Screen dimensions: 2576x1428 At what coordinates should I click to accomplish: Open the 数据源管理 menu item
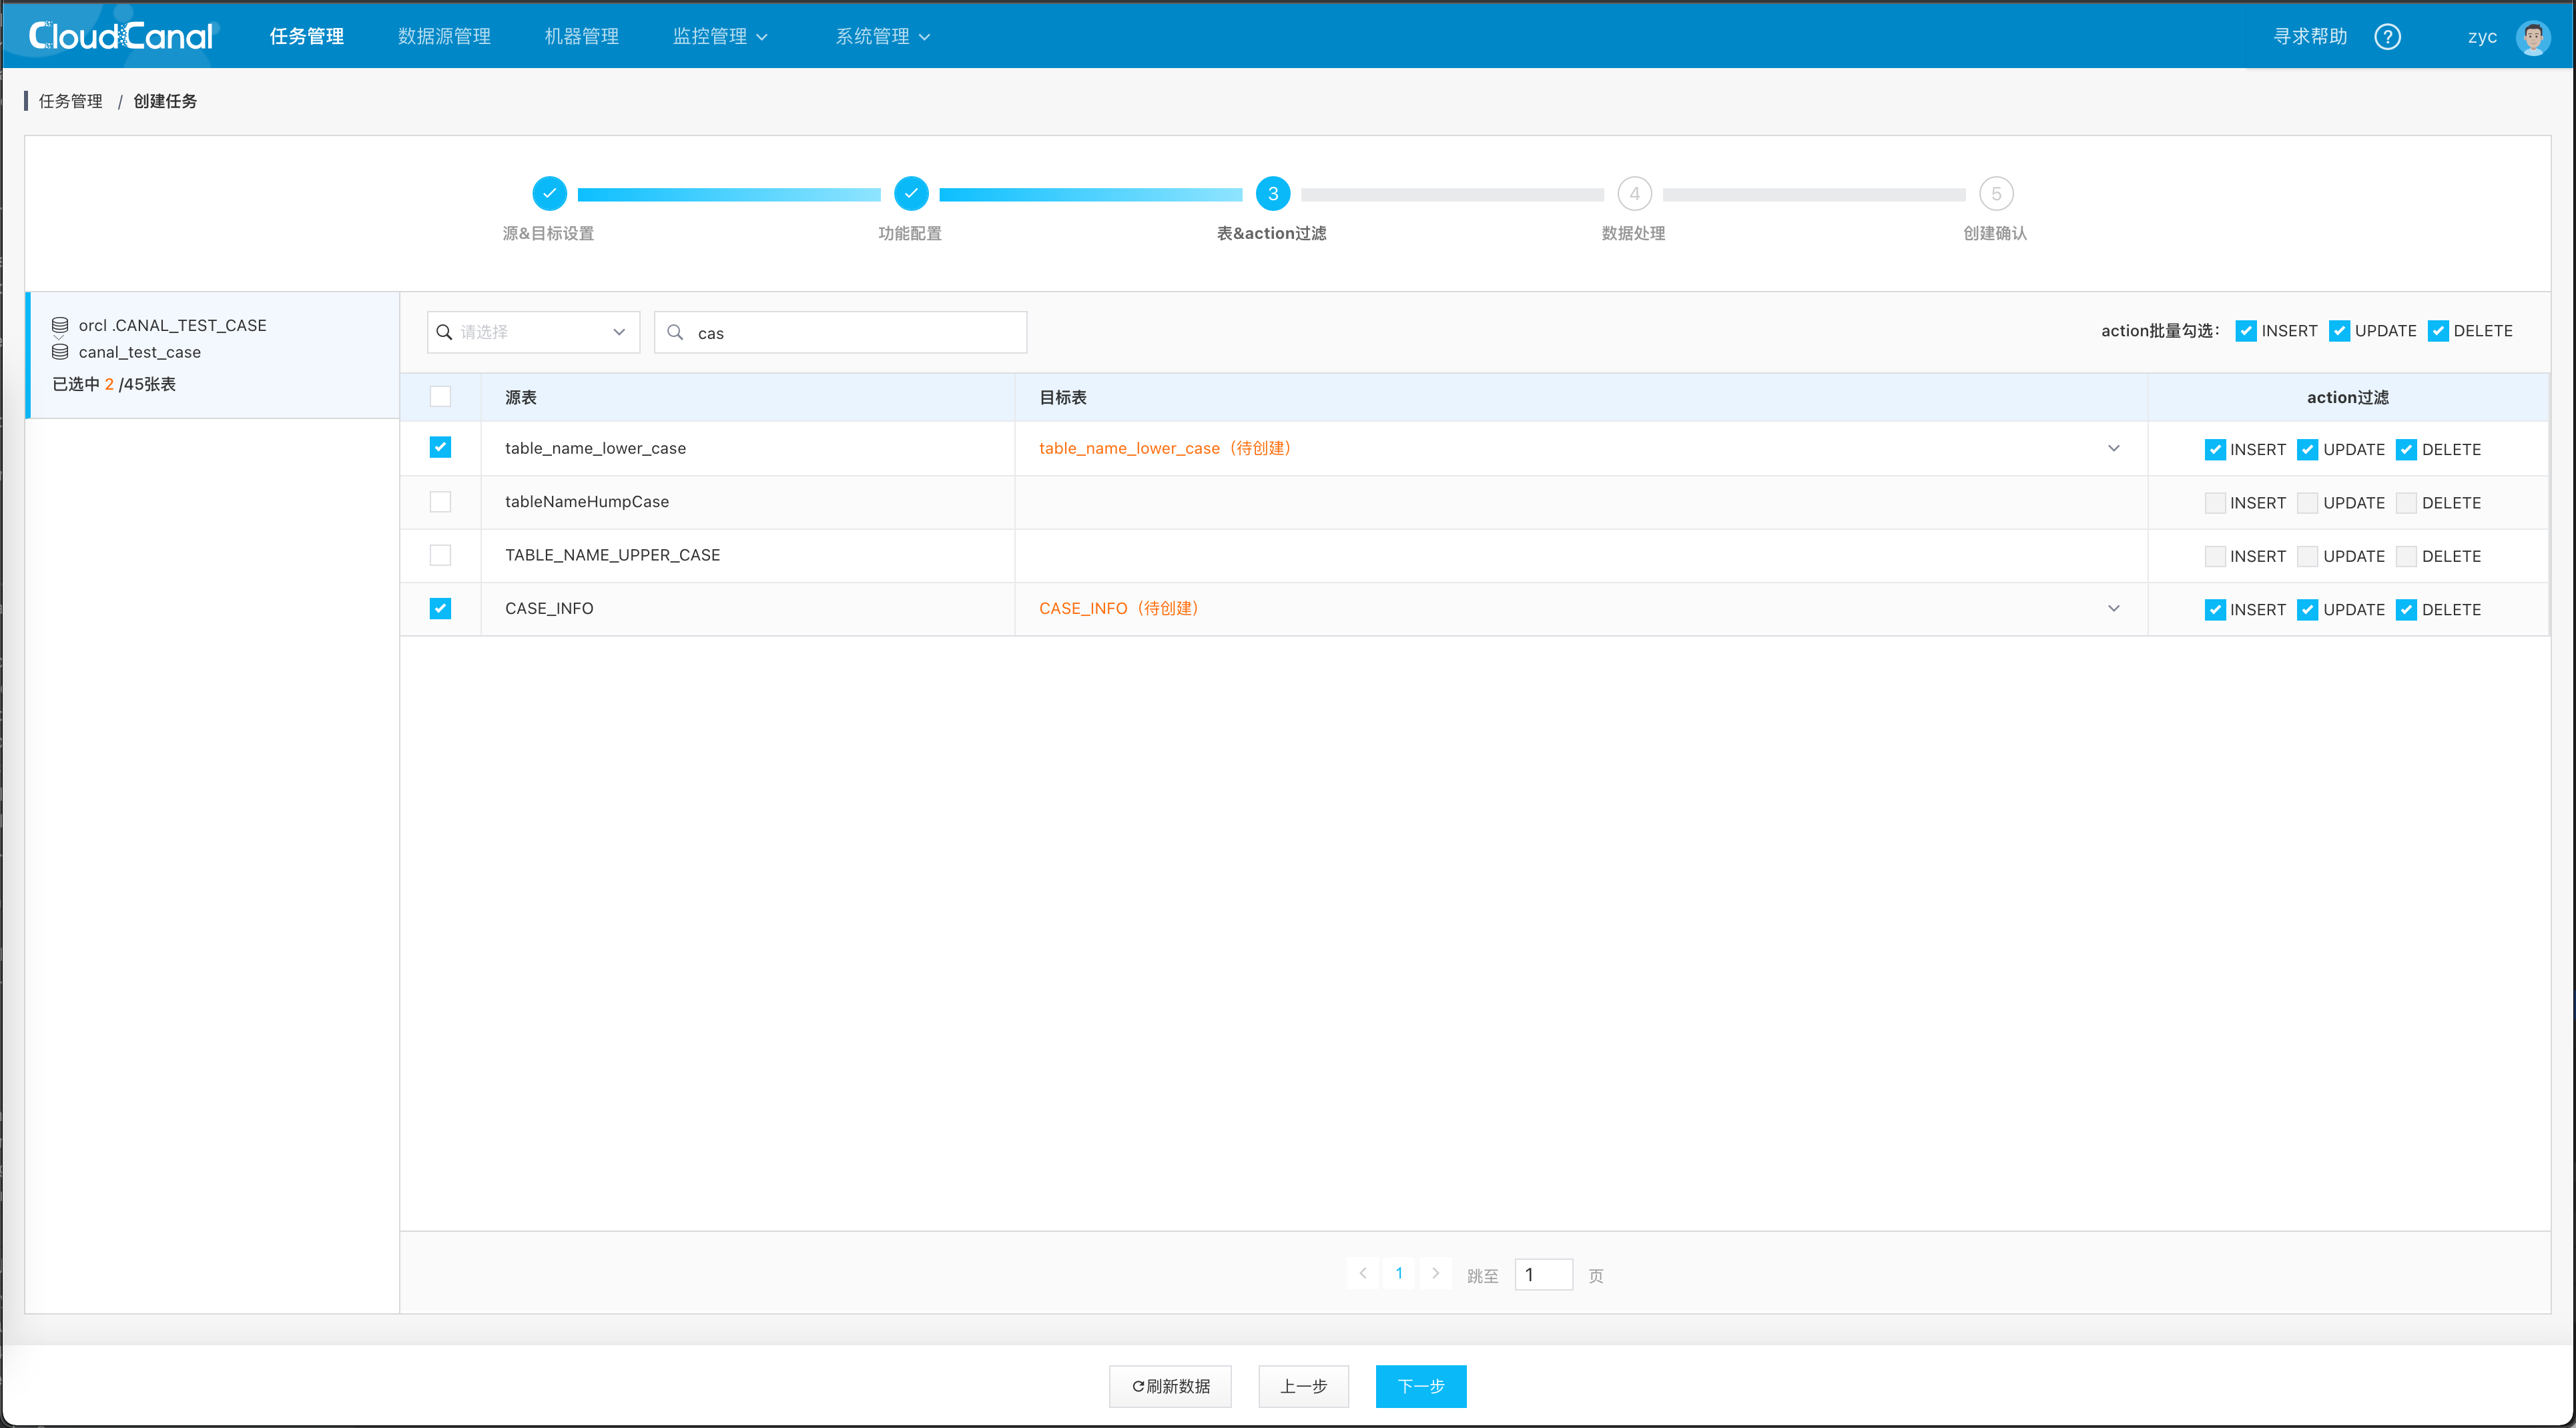(x=444, y=37)
